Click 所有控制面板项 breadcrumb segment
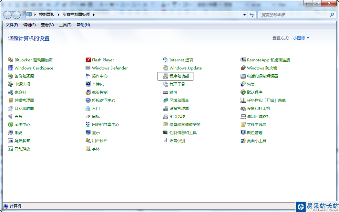 [76, 15]
